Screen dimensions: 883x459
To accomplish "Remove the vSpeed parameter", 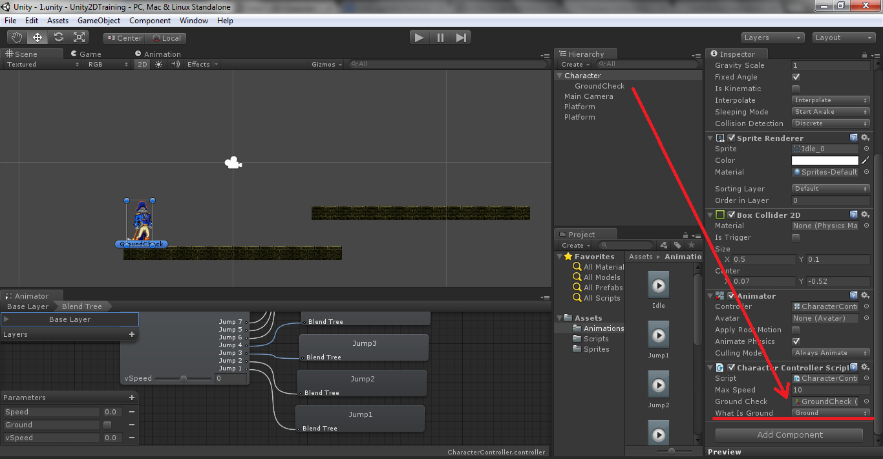I will click(132, 438).
